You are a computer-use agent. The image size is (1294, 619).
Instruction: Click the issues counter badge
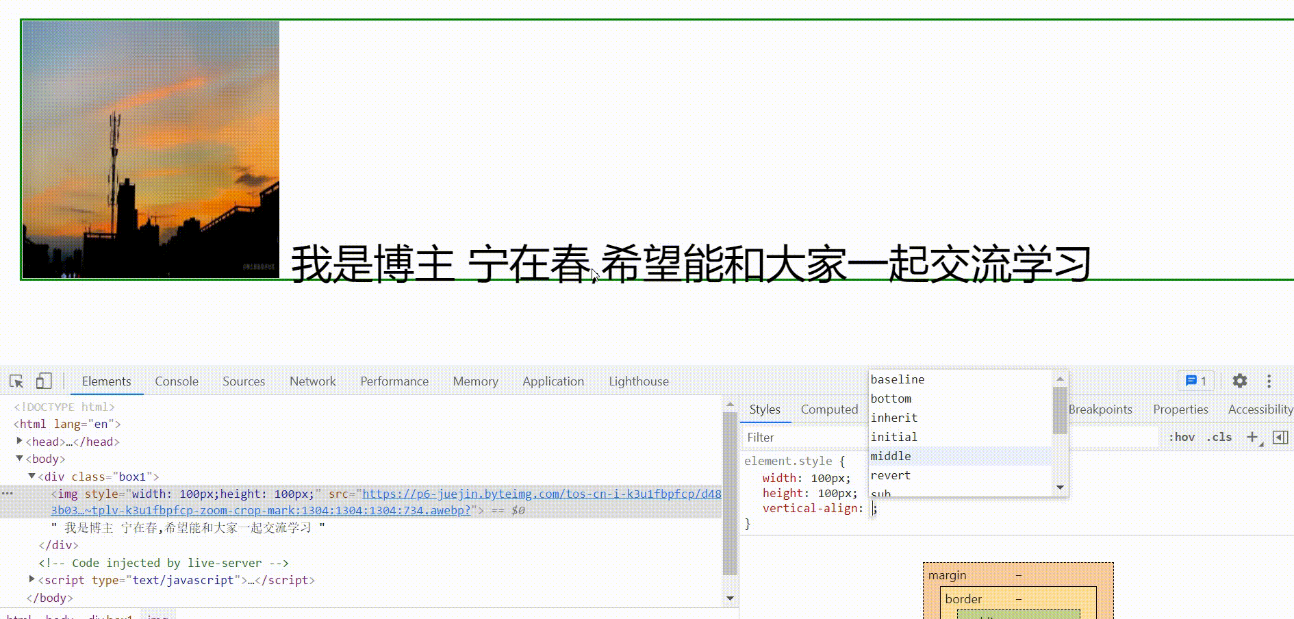point(1196,381)
